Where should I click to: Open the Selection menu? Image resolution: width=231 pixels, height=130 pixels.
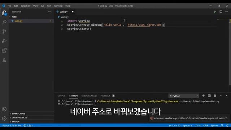pos(26,6)
